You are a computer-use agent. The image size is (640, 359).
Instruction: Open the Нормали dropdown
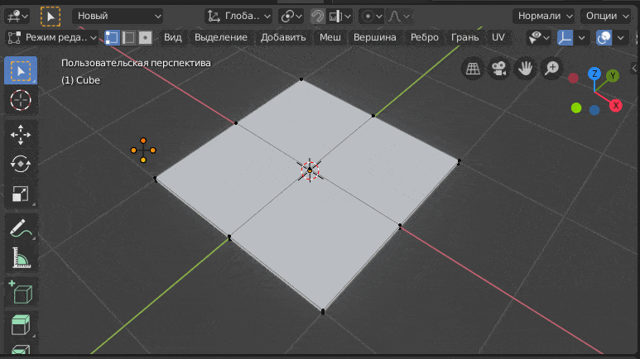tap(544, 17)
